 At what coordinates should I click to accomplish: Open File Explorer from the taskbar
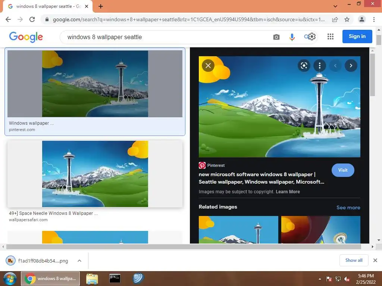click(x=92, y=279)
